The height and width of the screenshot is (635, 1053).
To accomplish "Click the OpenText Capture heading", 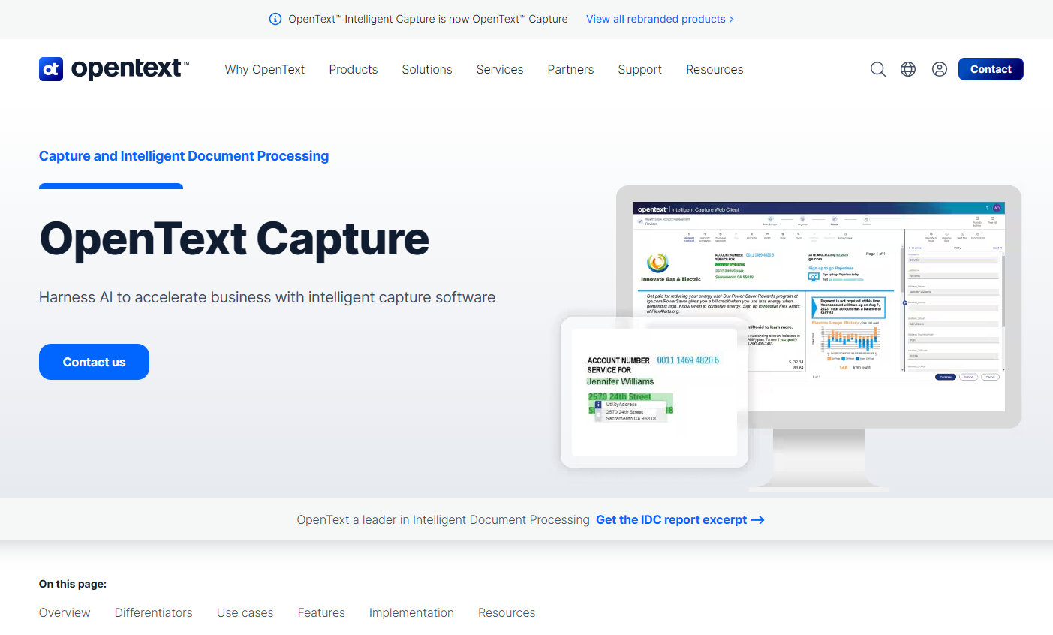I will pyautogui.click(x=234, y=239).
